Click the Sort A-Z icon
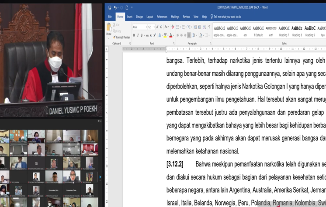 tap(205, 27)
